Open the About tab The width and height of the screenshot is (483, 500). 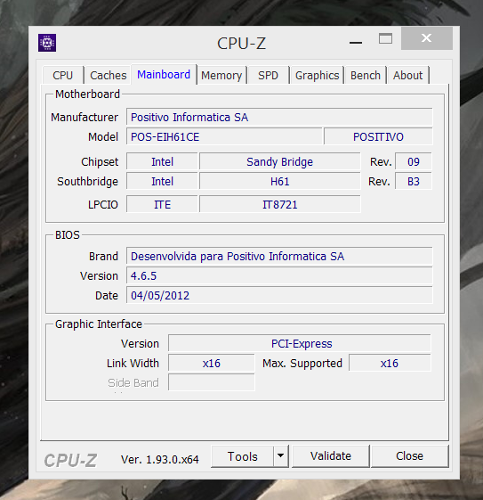407,76
